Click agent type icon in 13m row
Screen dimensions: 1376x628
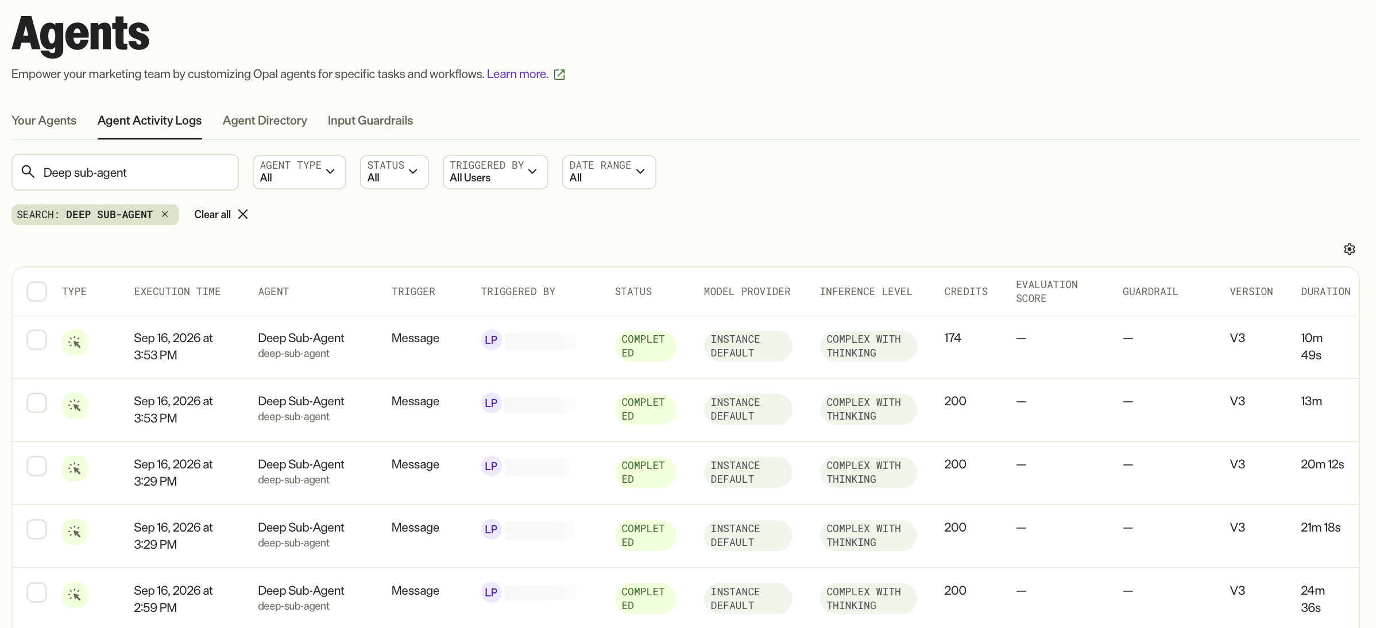click(x=75, y=406)
